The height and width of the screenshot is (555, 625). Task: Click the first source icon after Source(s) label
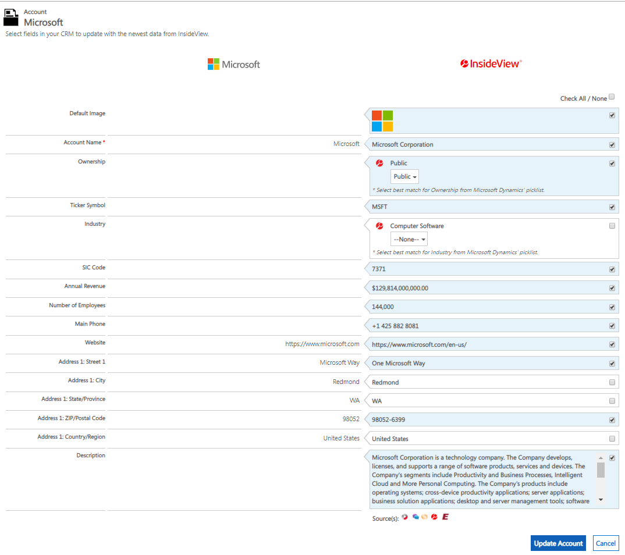[405, 517]
